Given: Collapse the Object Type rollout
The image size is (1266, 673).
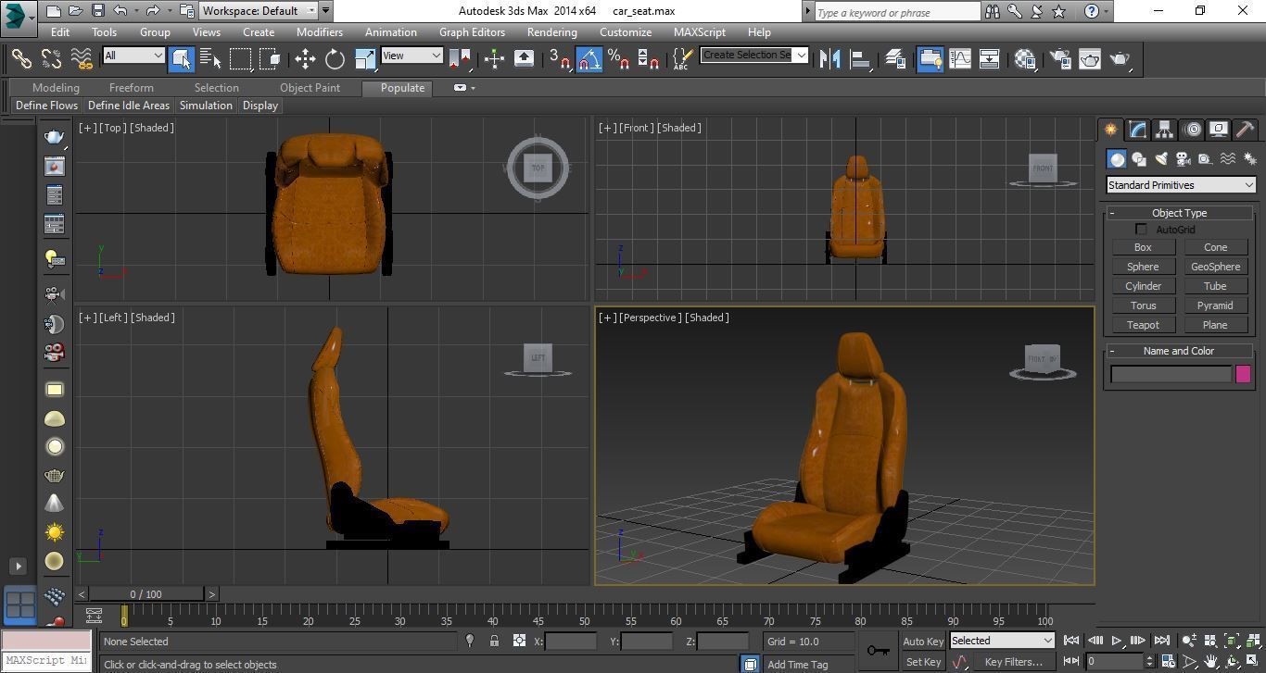Looking at the screenshot, I should [x=1179, y=213].
